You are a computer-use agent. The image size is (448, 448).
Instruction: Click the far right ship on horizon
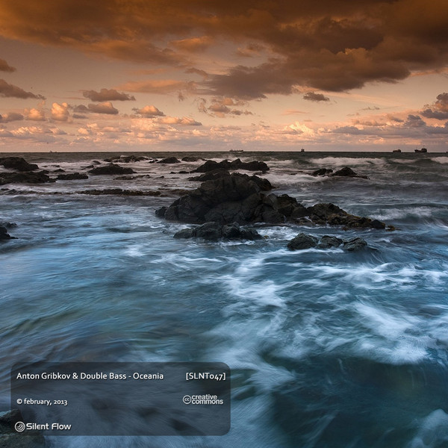[421, 150]
